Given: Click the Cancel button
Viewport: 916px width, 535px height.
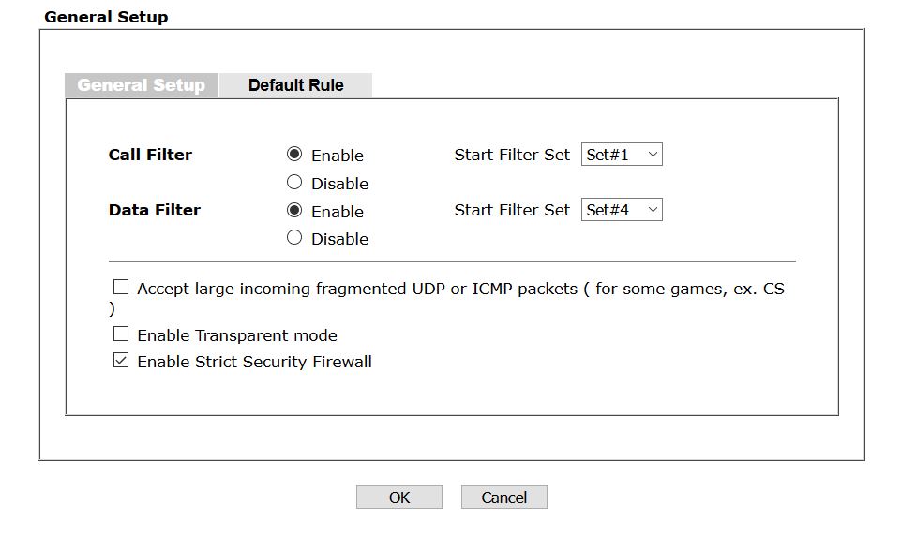Looking at the screenshot, I should coord(503,498).
